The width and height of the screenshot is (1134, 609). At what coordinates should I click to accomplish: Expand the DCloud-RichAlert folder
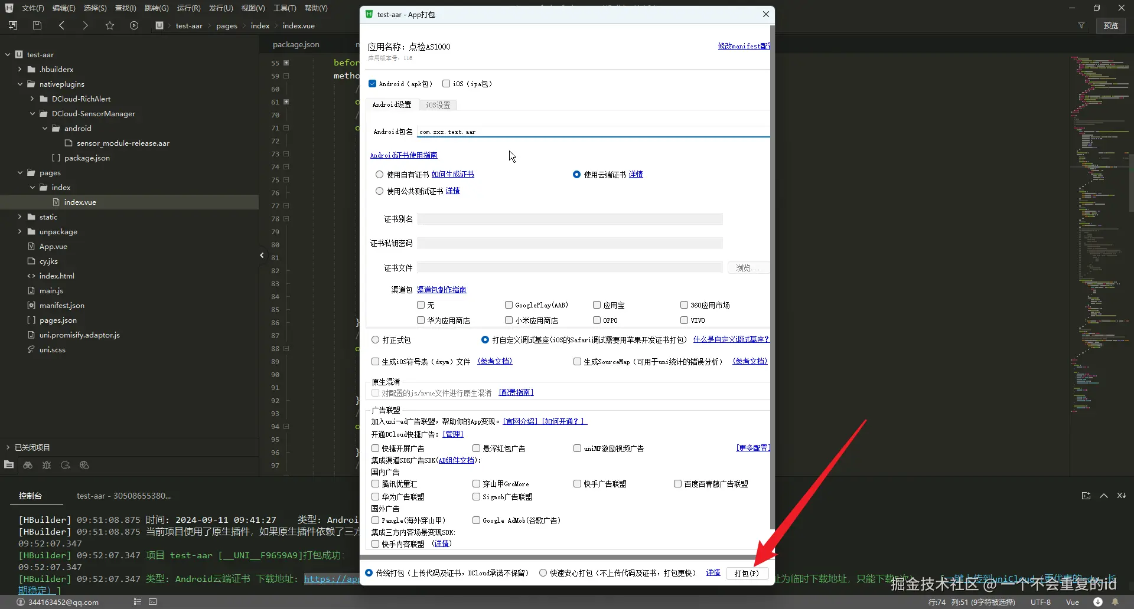32,99
